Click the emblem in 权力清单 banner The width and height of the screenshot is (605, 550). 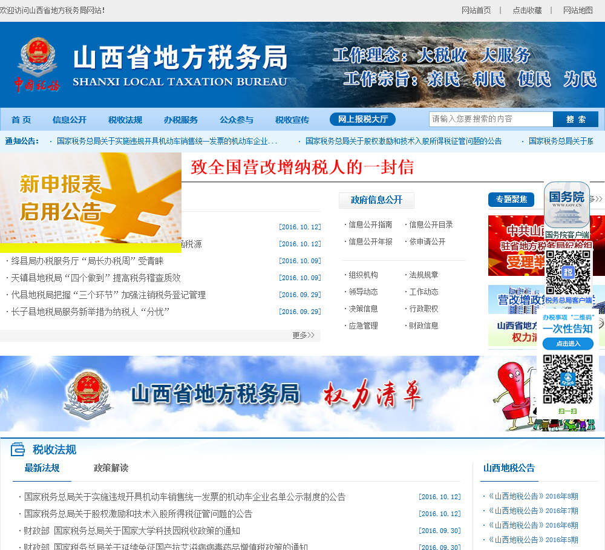pyautogui.click(x=88, y=394)
